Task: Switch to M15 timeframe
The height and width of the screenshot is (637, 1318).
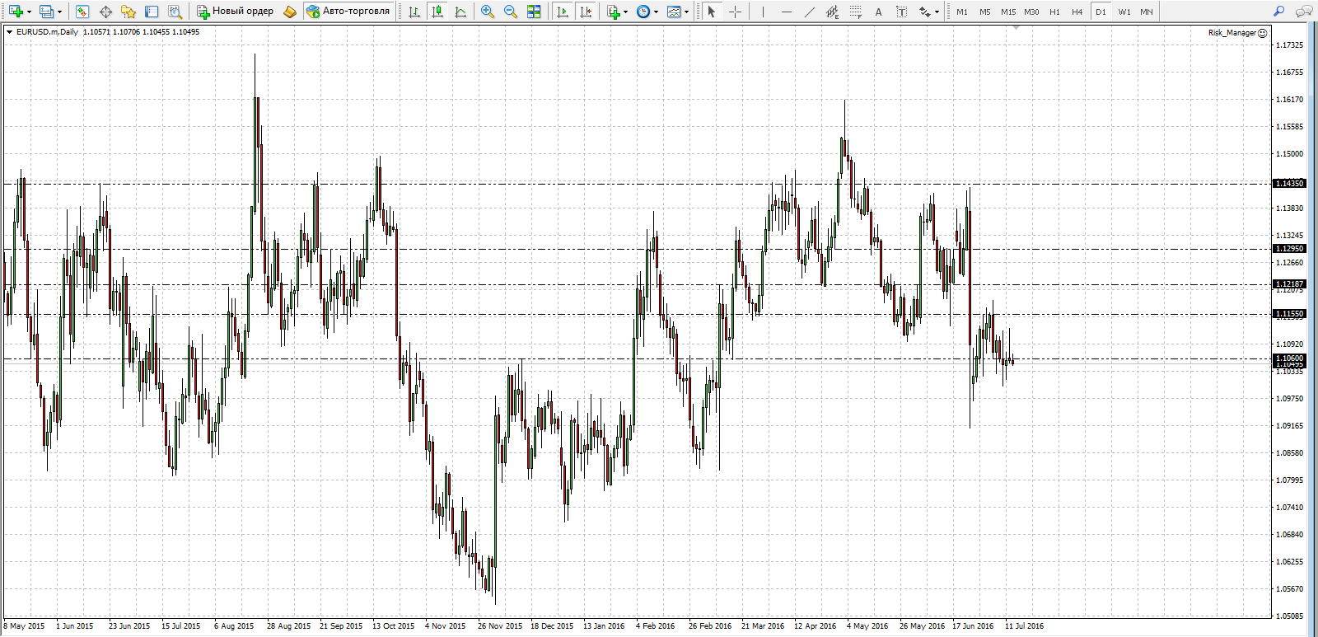Action: tap(1008, 12)
